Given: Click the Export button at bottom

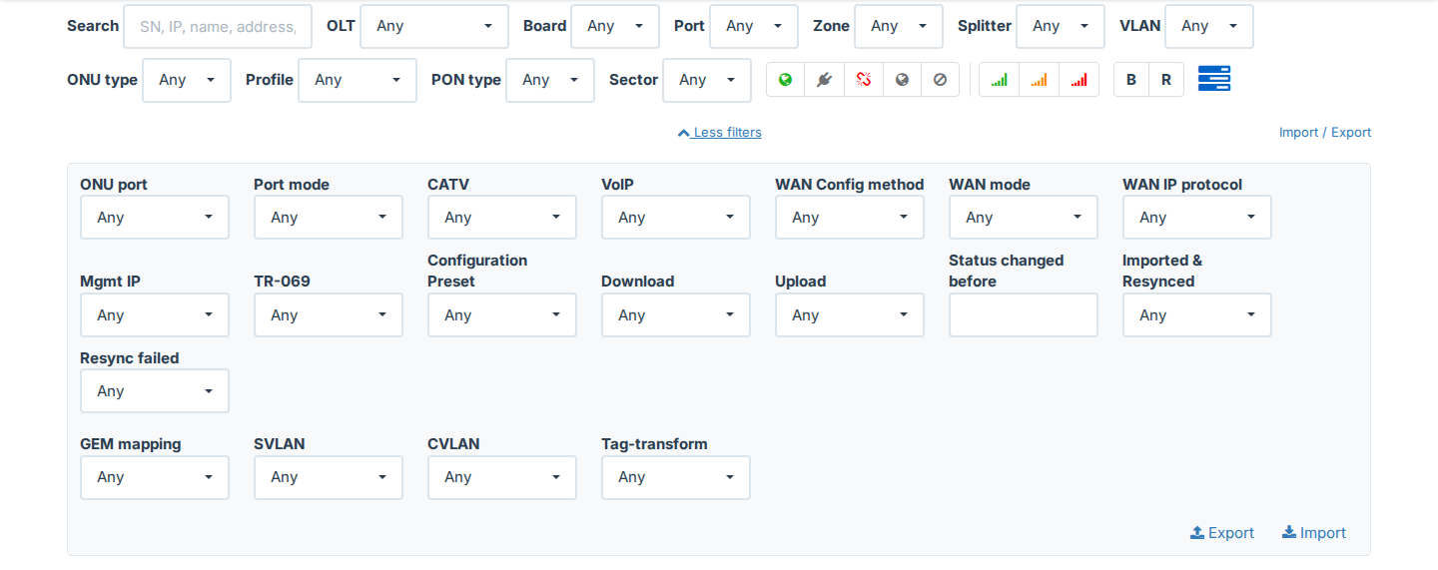Looking at the screenshot, I should click(x=1222, y=533).
